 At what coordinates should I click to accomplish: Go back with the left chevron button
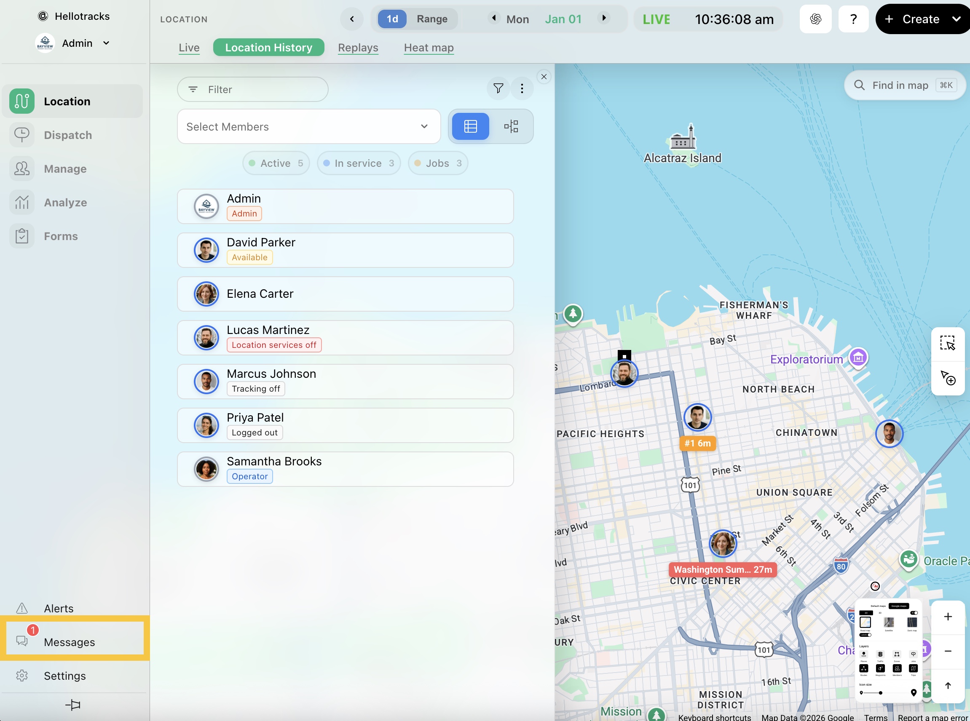click(351, 19)
